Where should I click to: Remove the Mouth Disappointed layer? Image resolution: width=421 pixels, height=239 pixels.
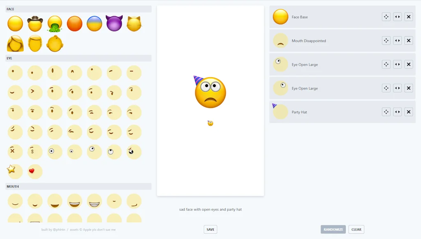click(408, 40)
